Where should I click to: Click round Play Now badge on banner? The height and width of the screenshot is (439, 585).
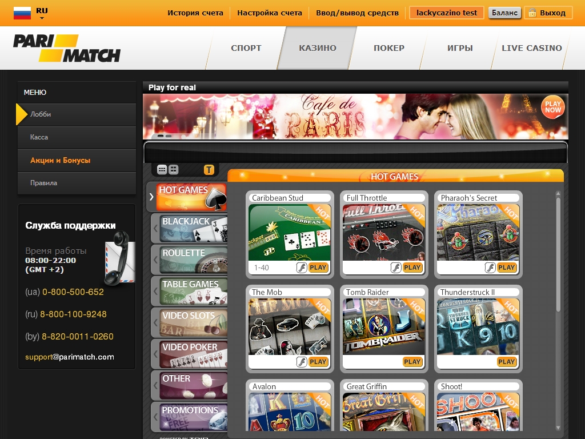tap(552, 107)
